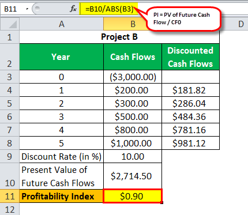Select all cells with corner triangle button
Viewport: 248px width, 215px height.
click(10, 24)
